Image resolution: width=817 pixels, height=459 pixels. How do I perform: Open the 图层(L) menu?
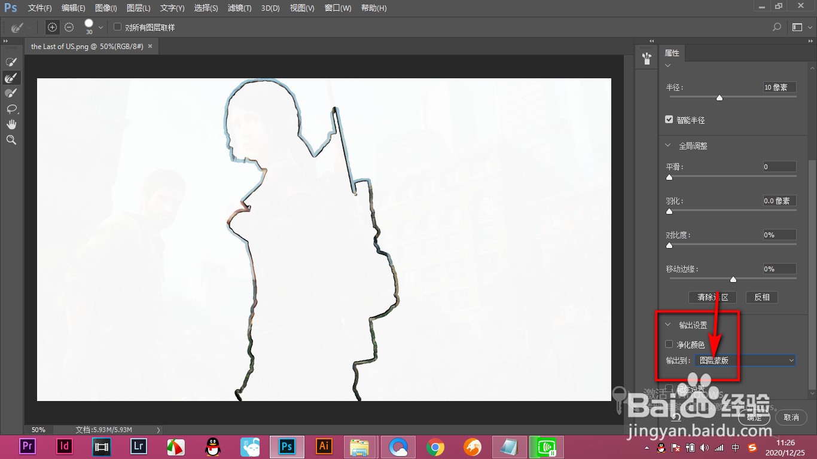(x=139, y=8)
